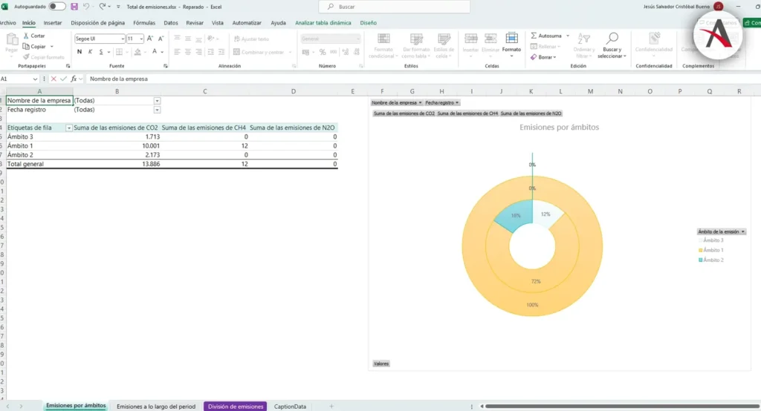Click the Borrar eraser icon
Viewport: 761px width, 411px height.
(534, 57)
